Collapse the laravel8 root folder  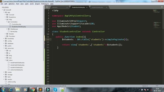[x=2, y=10]
